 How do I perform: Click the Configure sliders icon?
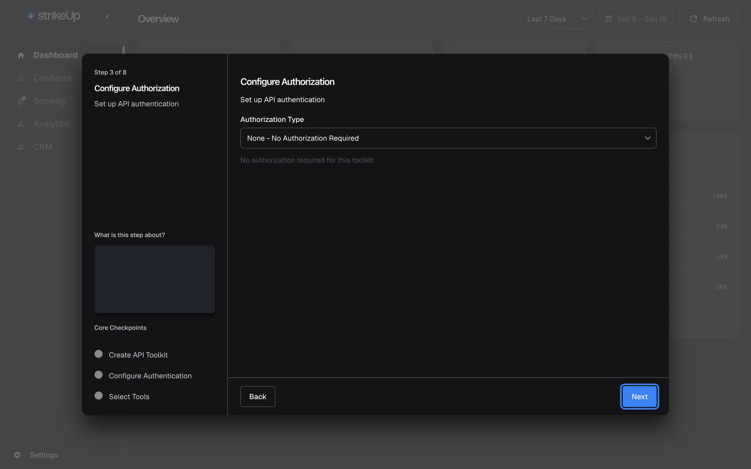[21, 78]
